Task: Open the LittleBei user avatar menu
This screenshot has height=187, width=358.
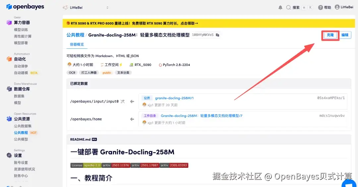Action: [337, 7]
